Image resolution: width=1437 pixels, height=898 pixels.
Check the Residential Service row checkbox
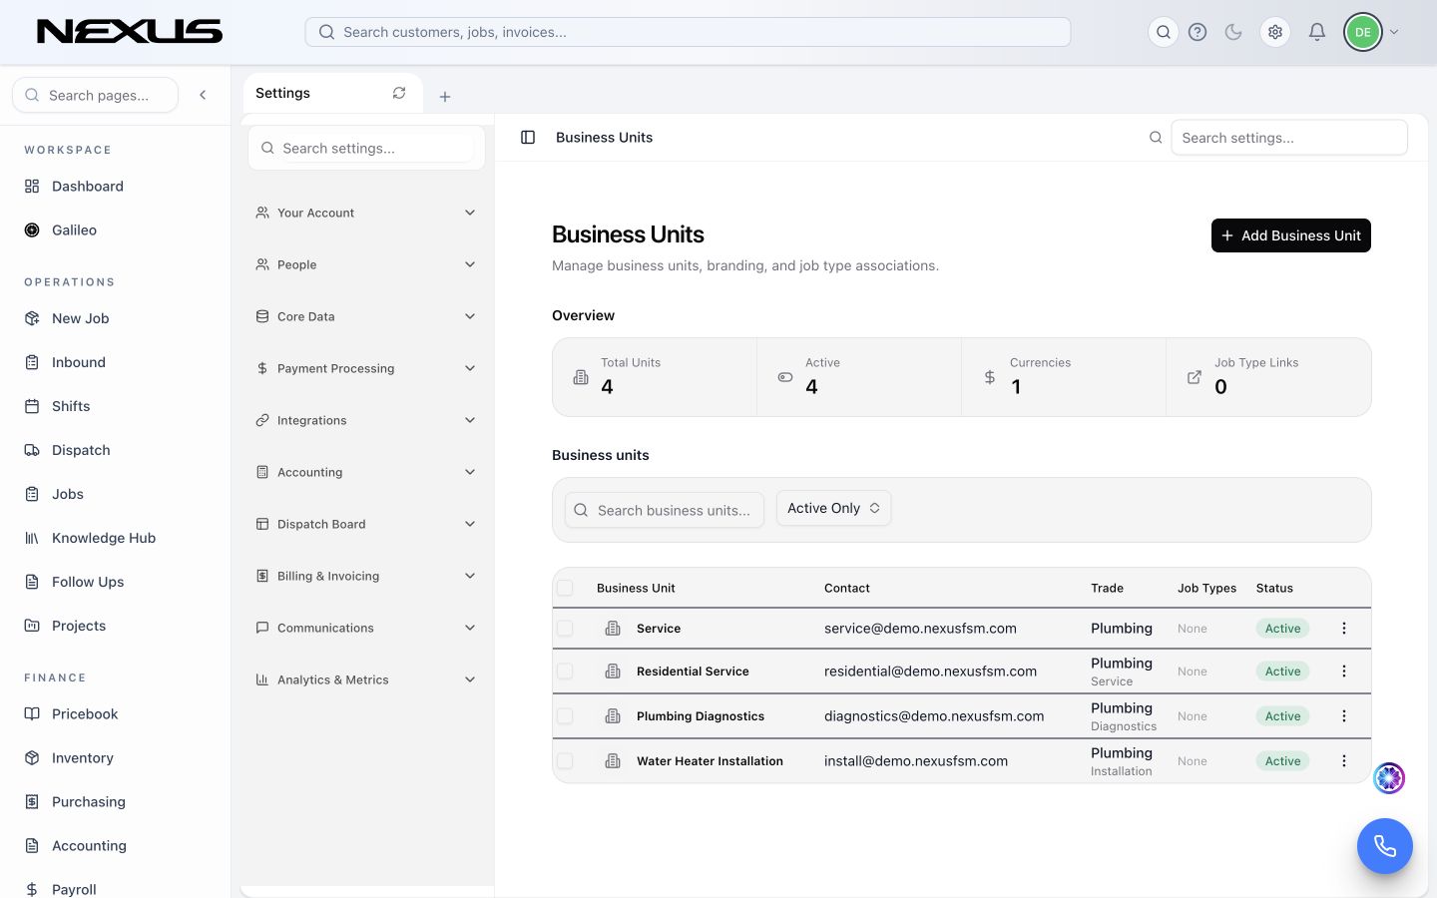click(x=565, y=672)
